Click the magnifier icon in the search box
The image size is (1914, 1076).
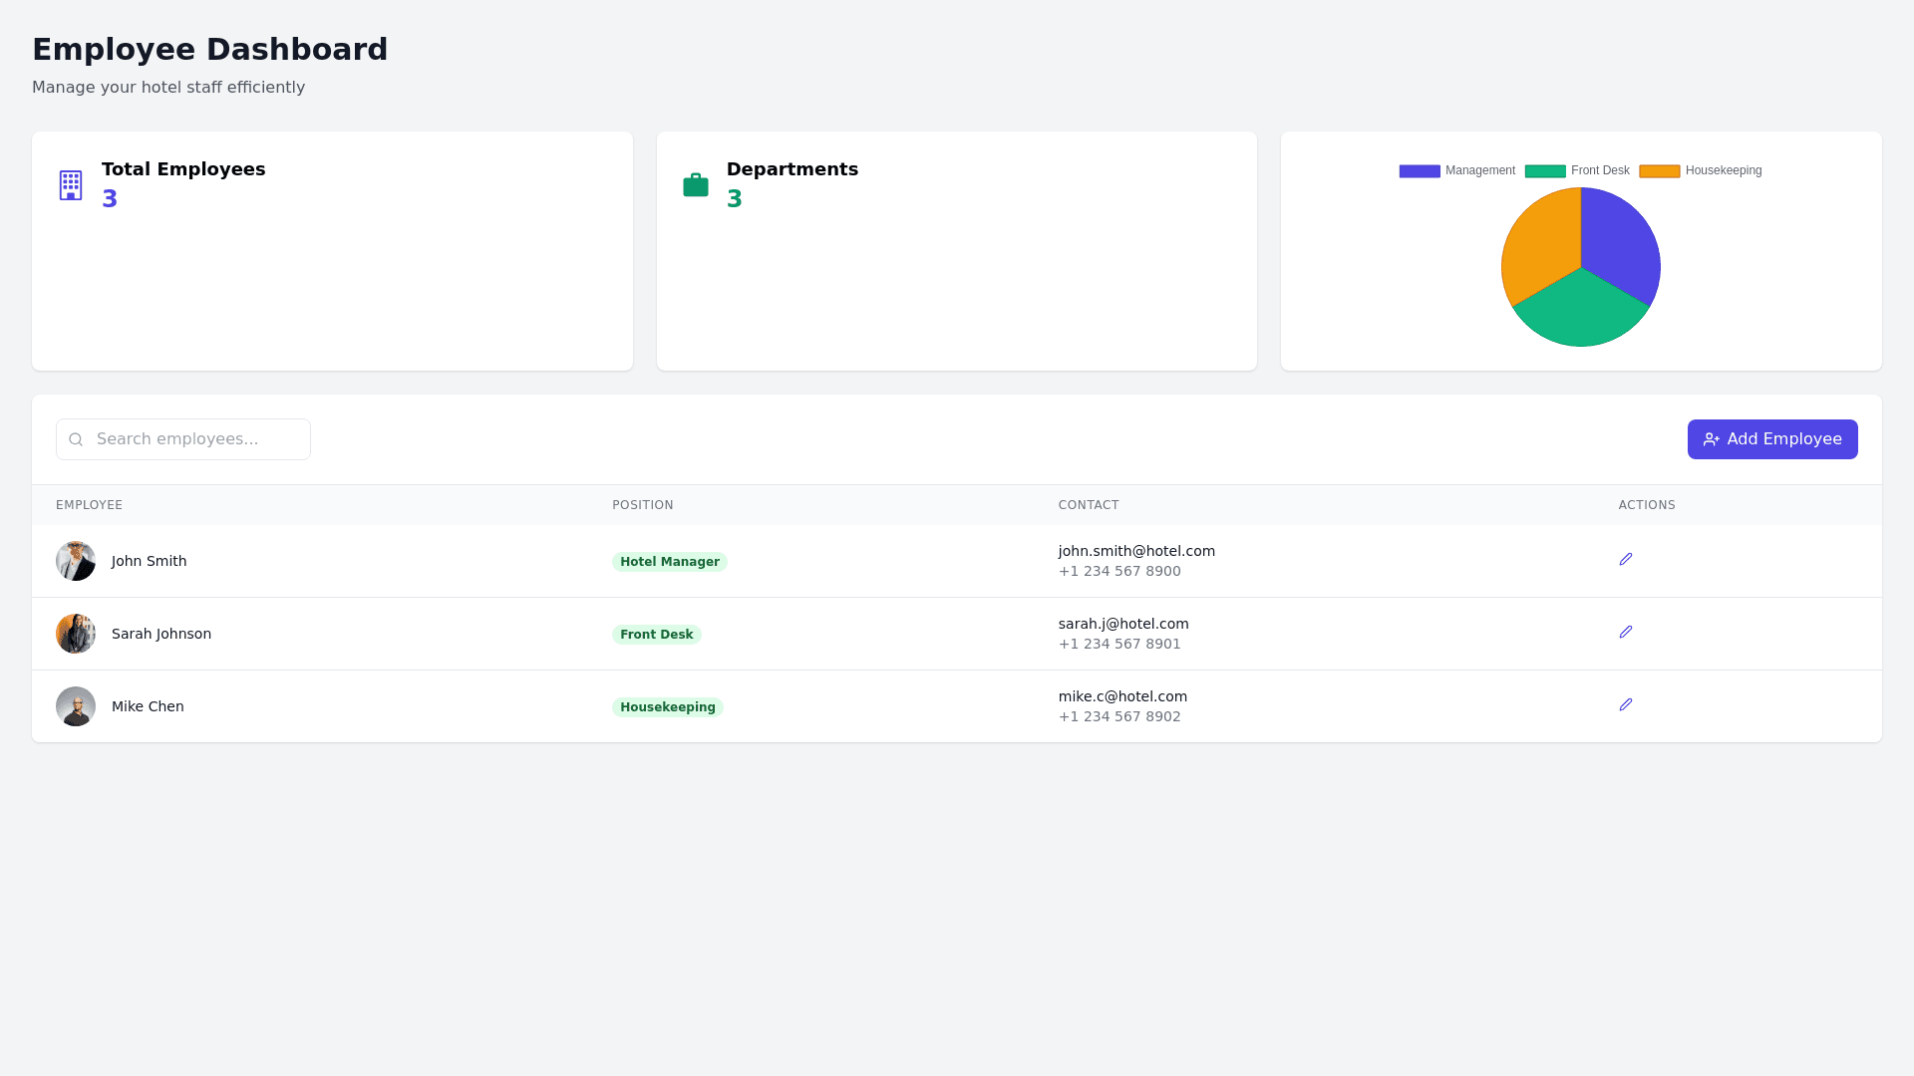pos(76,439)
